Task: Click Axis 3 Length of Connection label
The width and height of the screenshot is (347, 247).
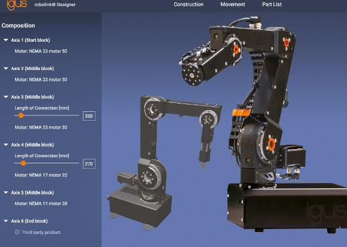Action: click(x=42, y=108)
